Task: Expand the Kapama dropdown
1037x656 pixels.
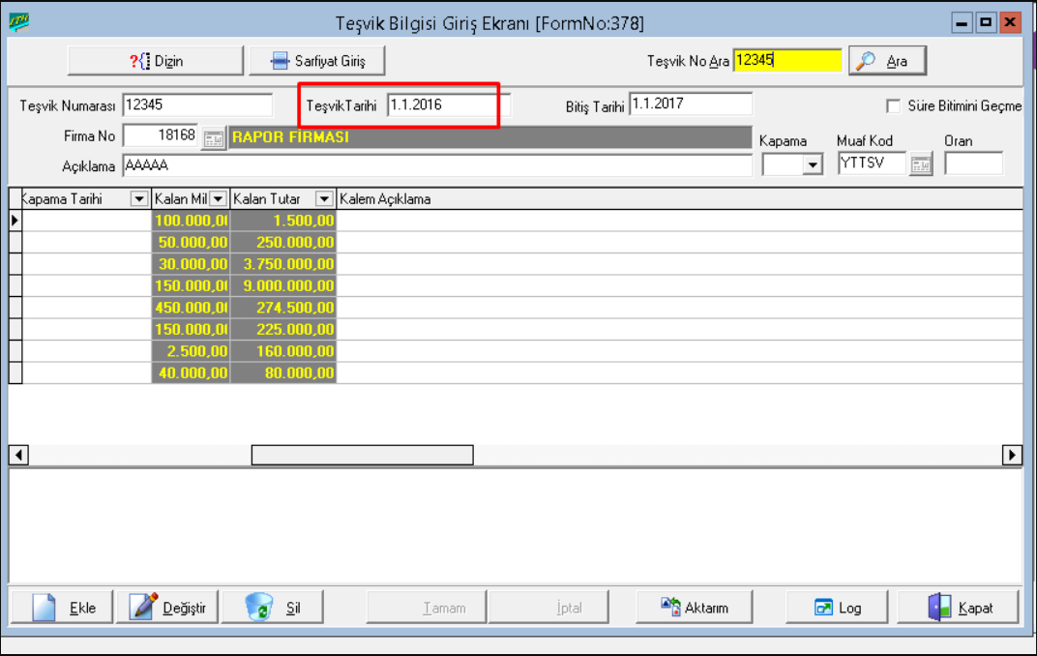Action: pos(812,165)
